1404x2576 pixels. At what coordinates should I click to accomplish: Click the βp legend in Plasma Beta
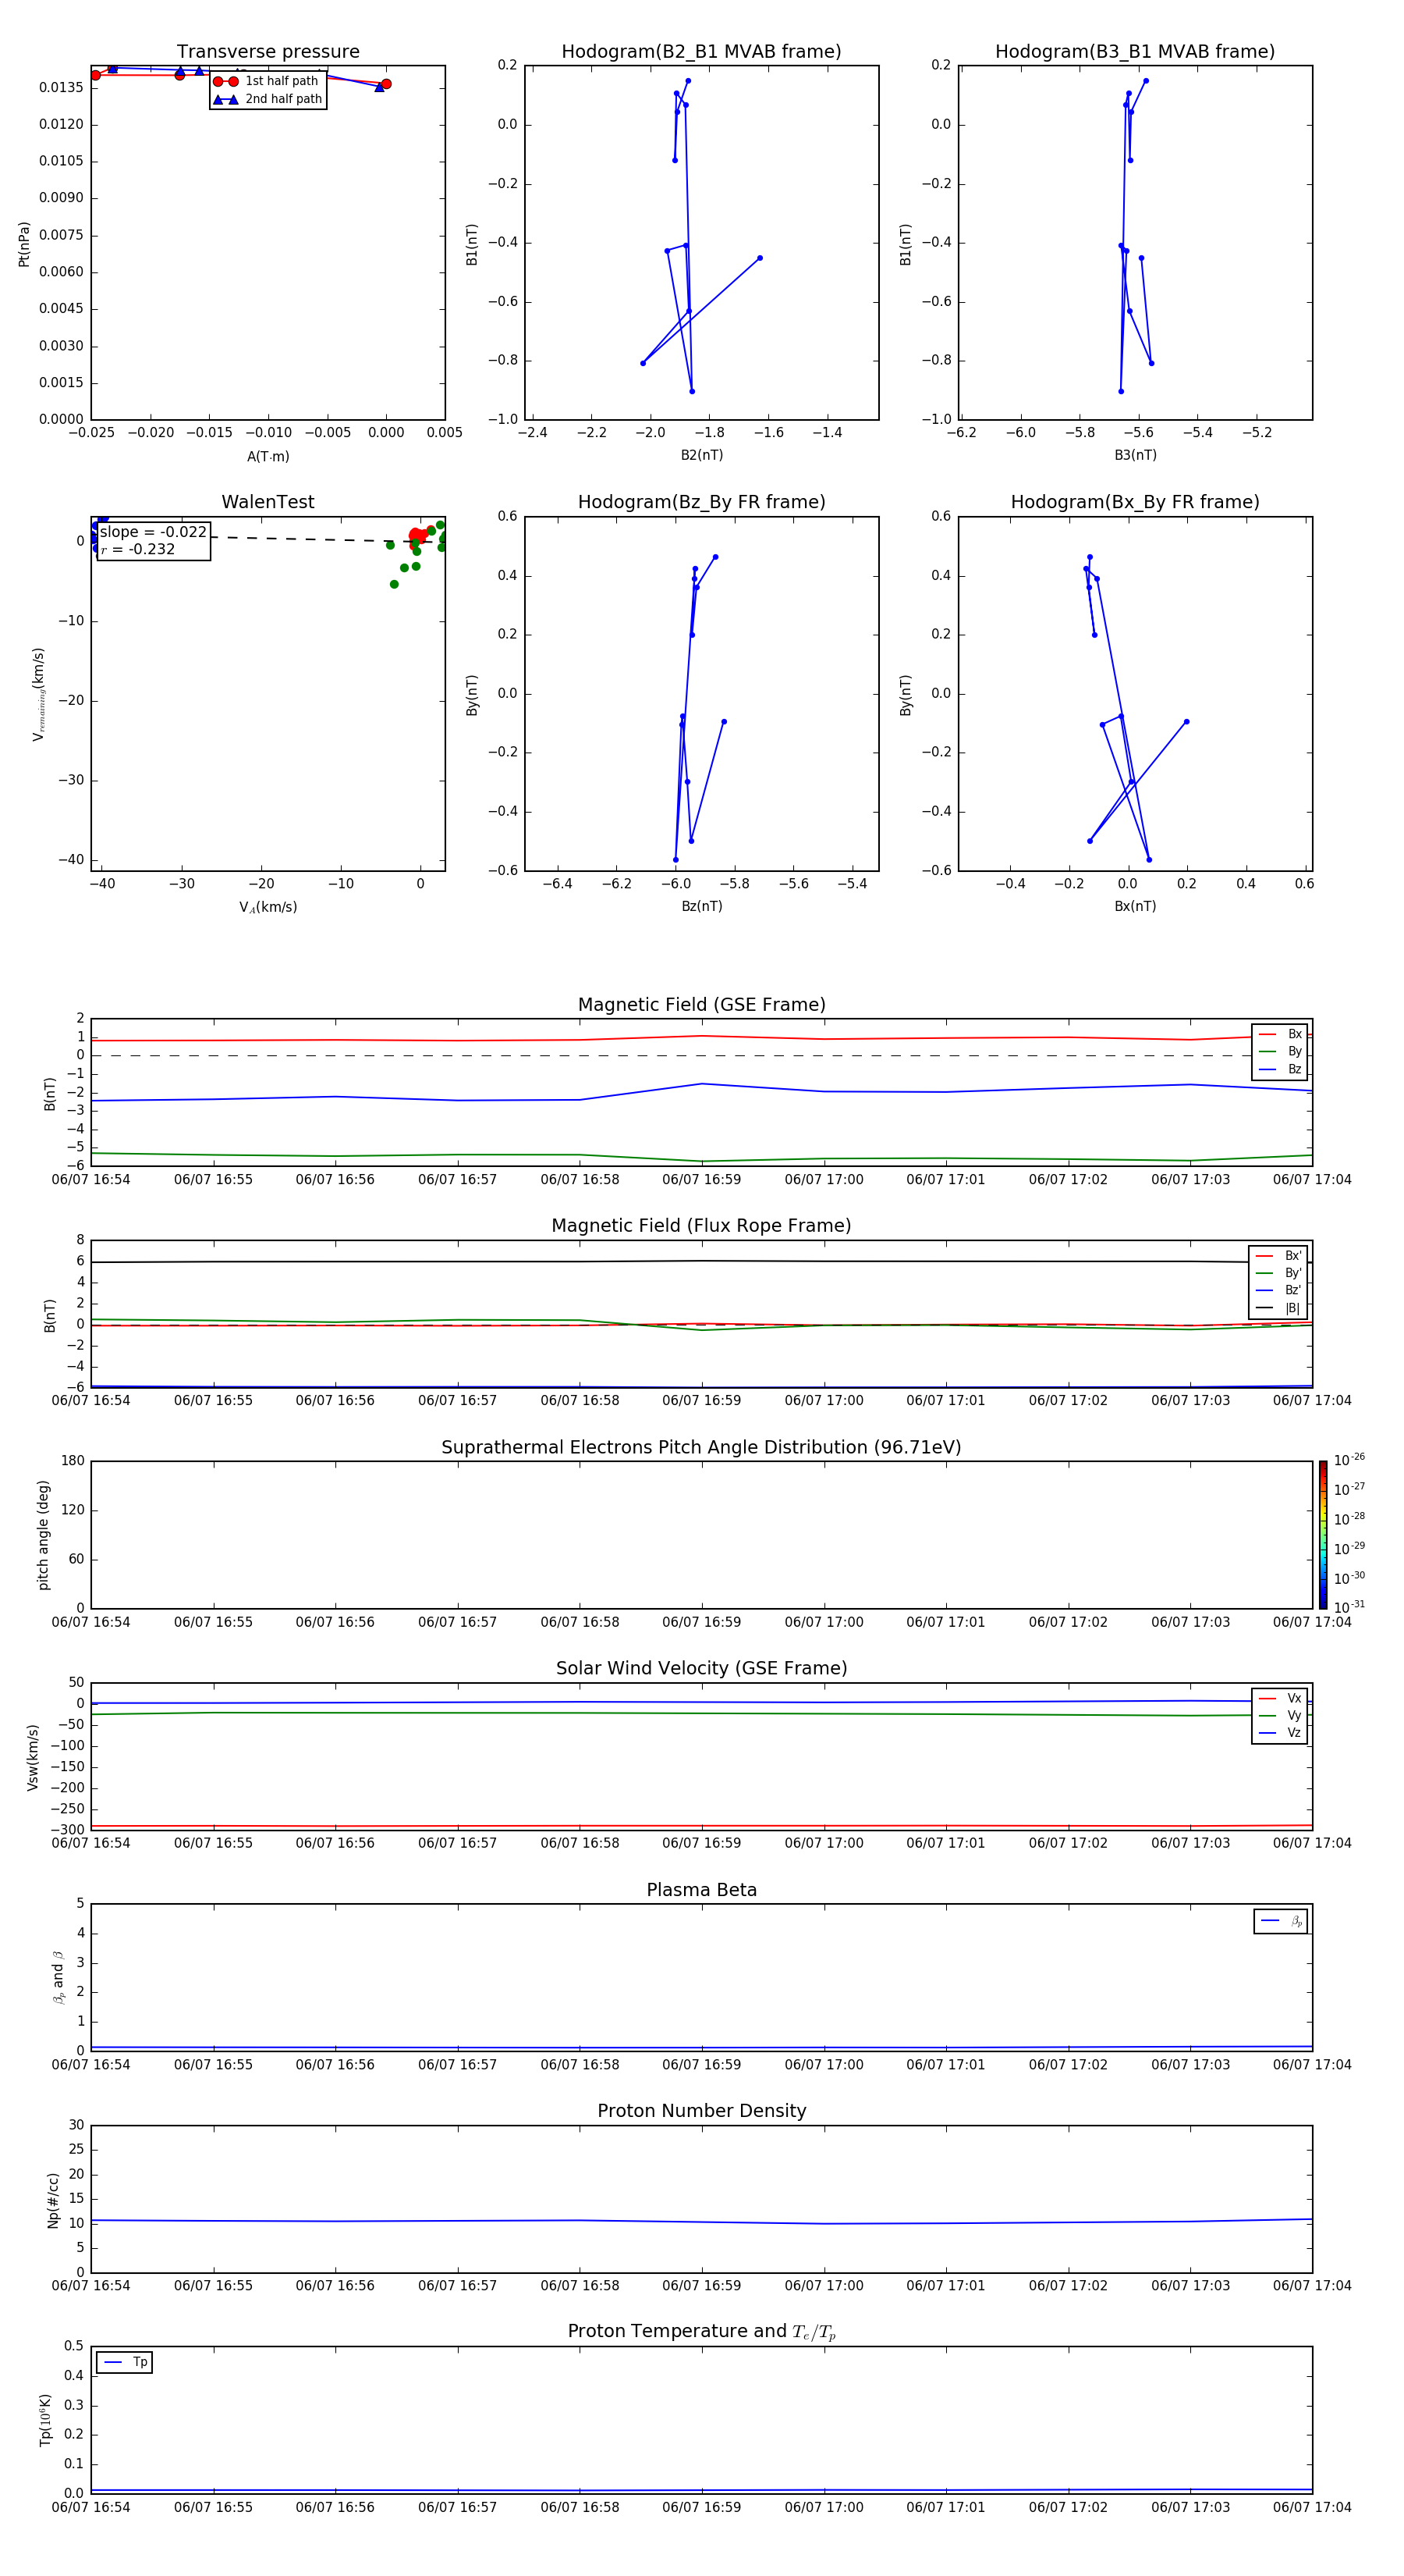tap(1281, 1921)
